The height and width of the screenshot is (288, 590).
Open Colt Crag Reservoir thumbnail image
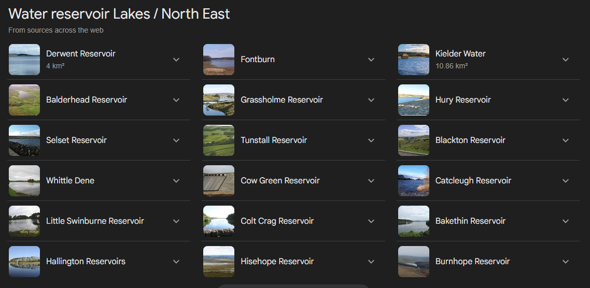tap(219, 221)
